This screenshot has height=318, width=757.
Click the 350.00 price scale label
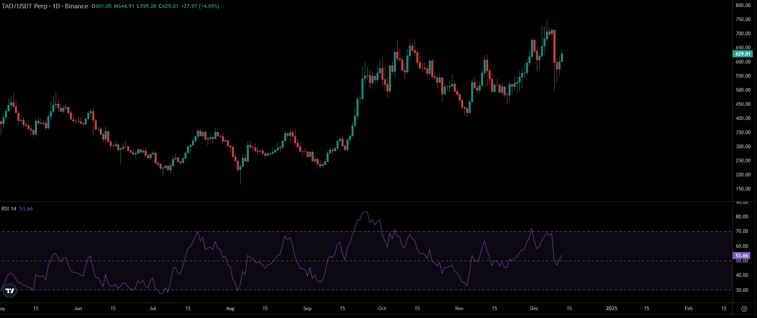pyautogui.click(x=743, y=132)
